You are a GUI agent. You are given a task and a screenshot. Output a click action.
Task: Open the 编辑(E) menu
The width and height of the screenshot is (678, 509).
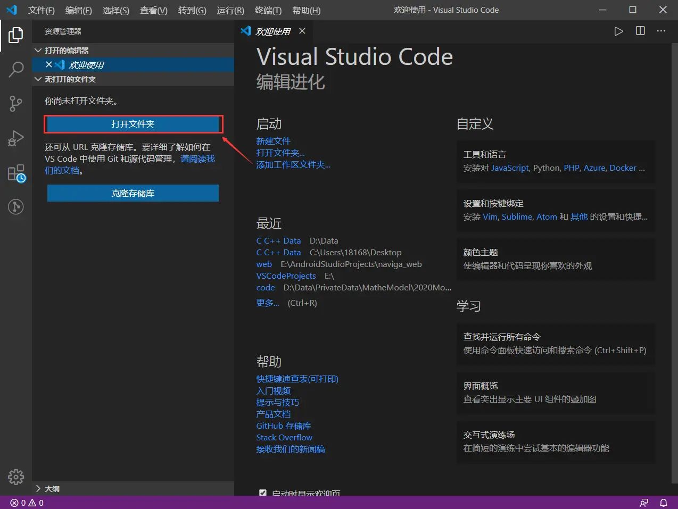[x=79, y=10]
